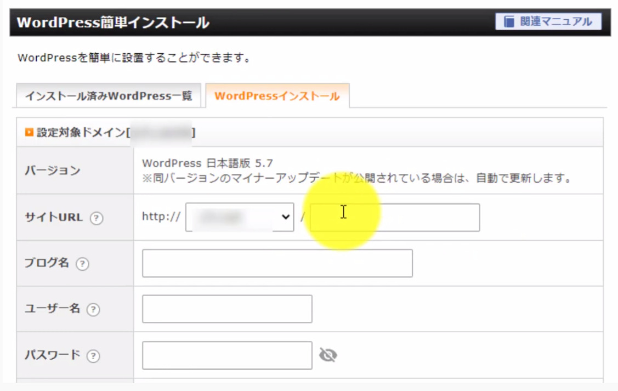Click the orange icon before 設定対象ドメイン

(x=29, y=132)
